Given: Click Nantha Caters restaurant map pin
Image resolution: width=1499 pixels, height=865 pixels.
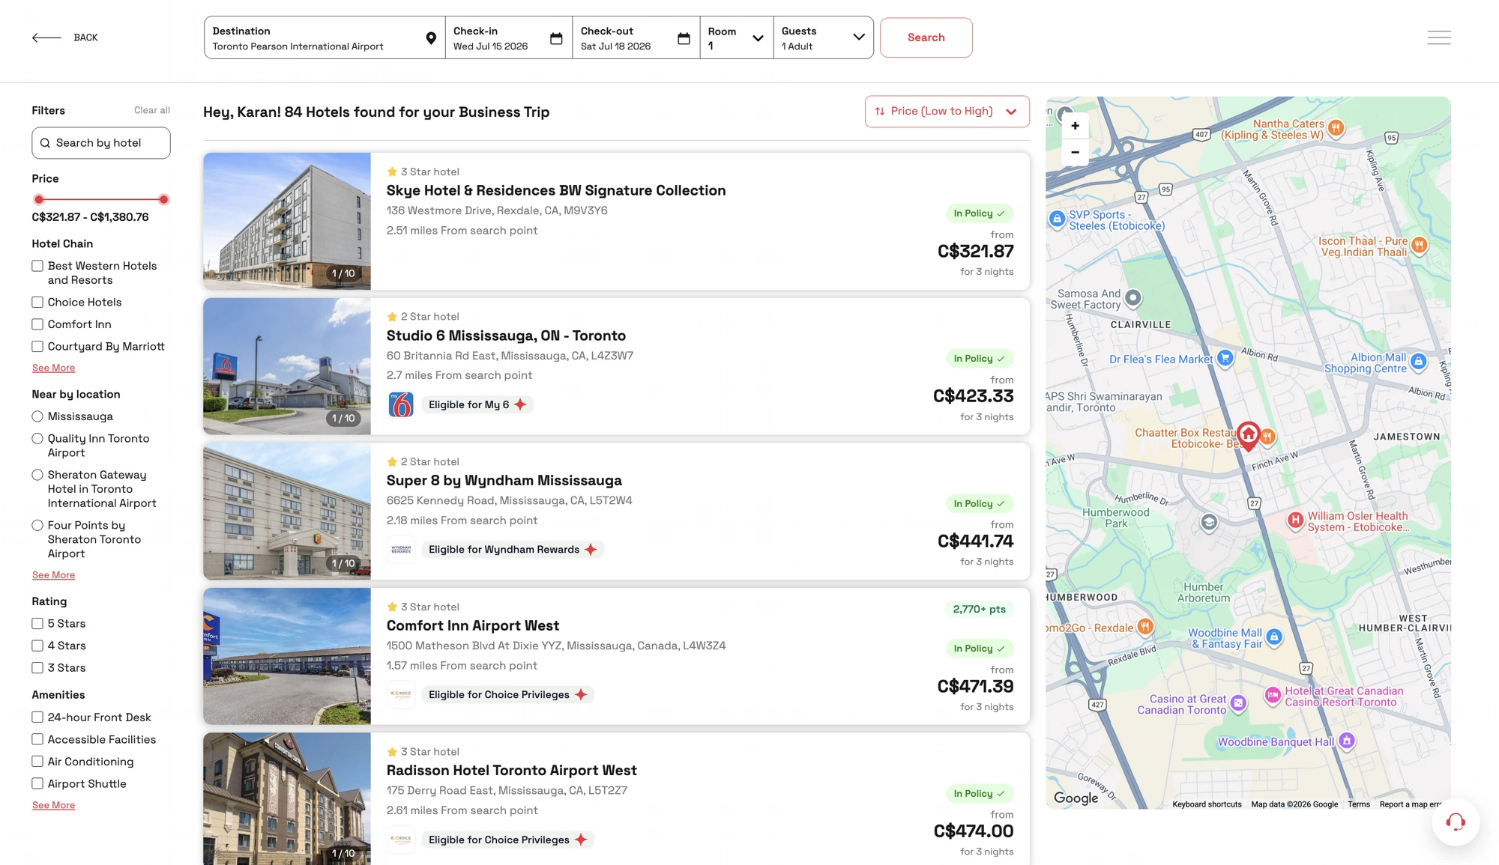Looking at the screenshot, I should [1336, 128].
